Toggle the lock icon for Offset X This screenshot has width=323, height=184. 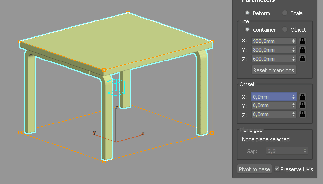point(302,97)
